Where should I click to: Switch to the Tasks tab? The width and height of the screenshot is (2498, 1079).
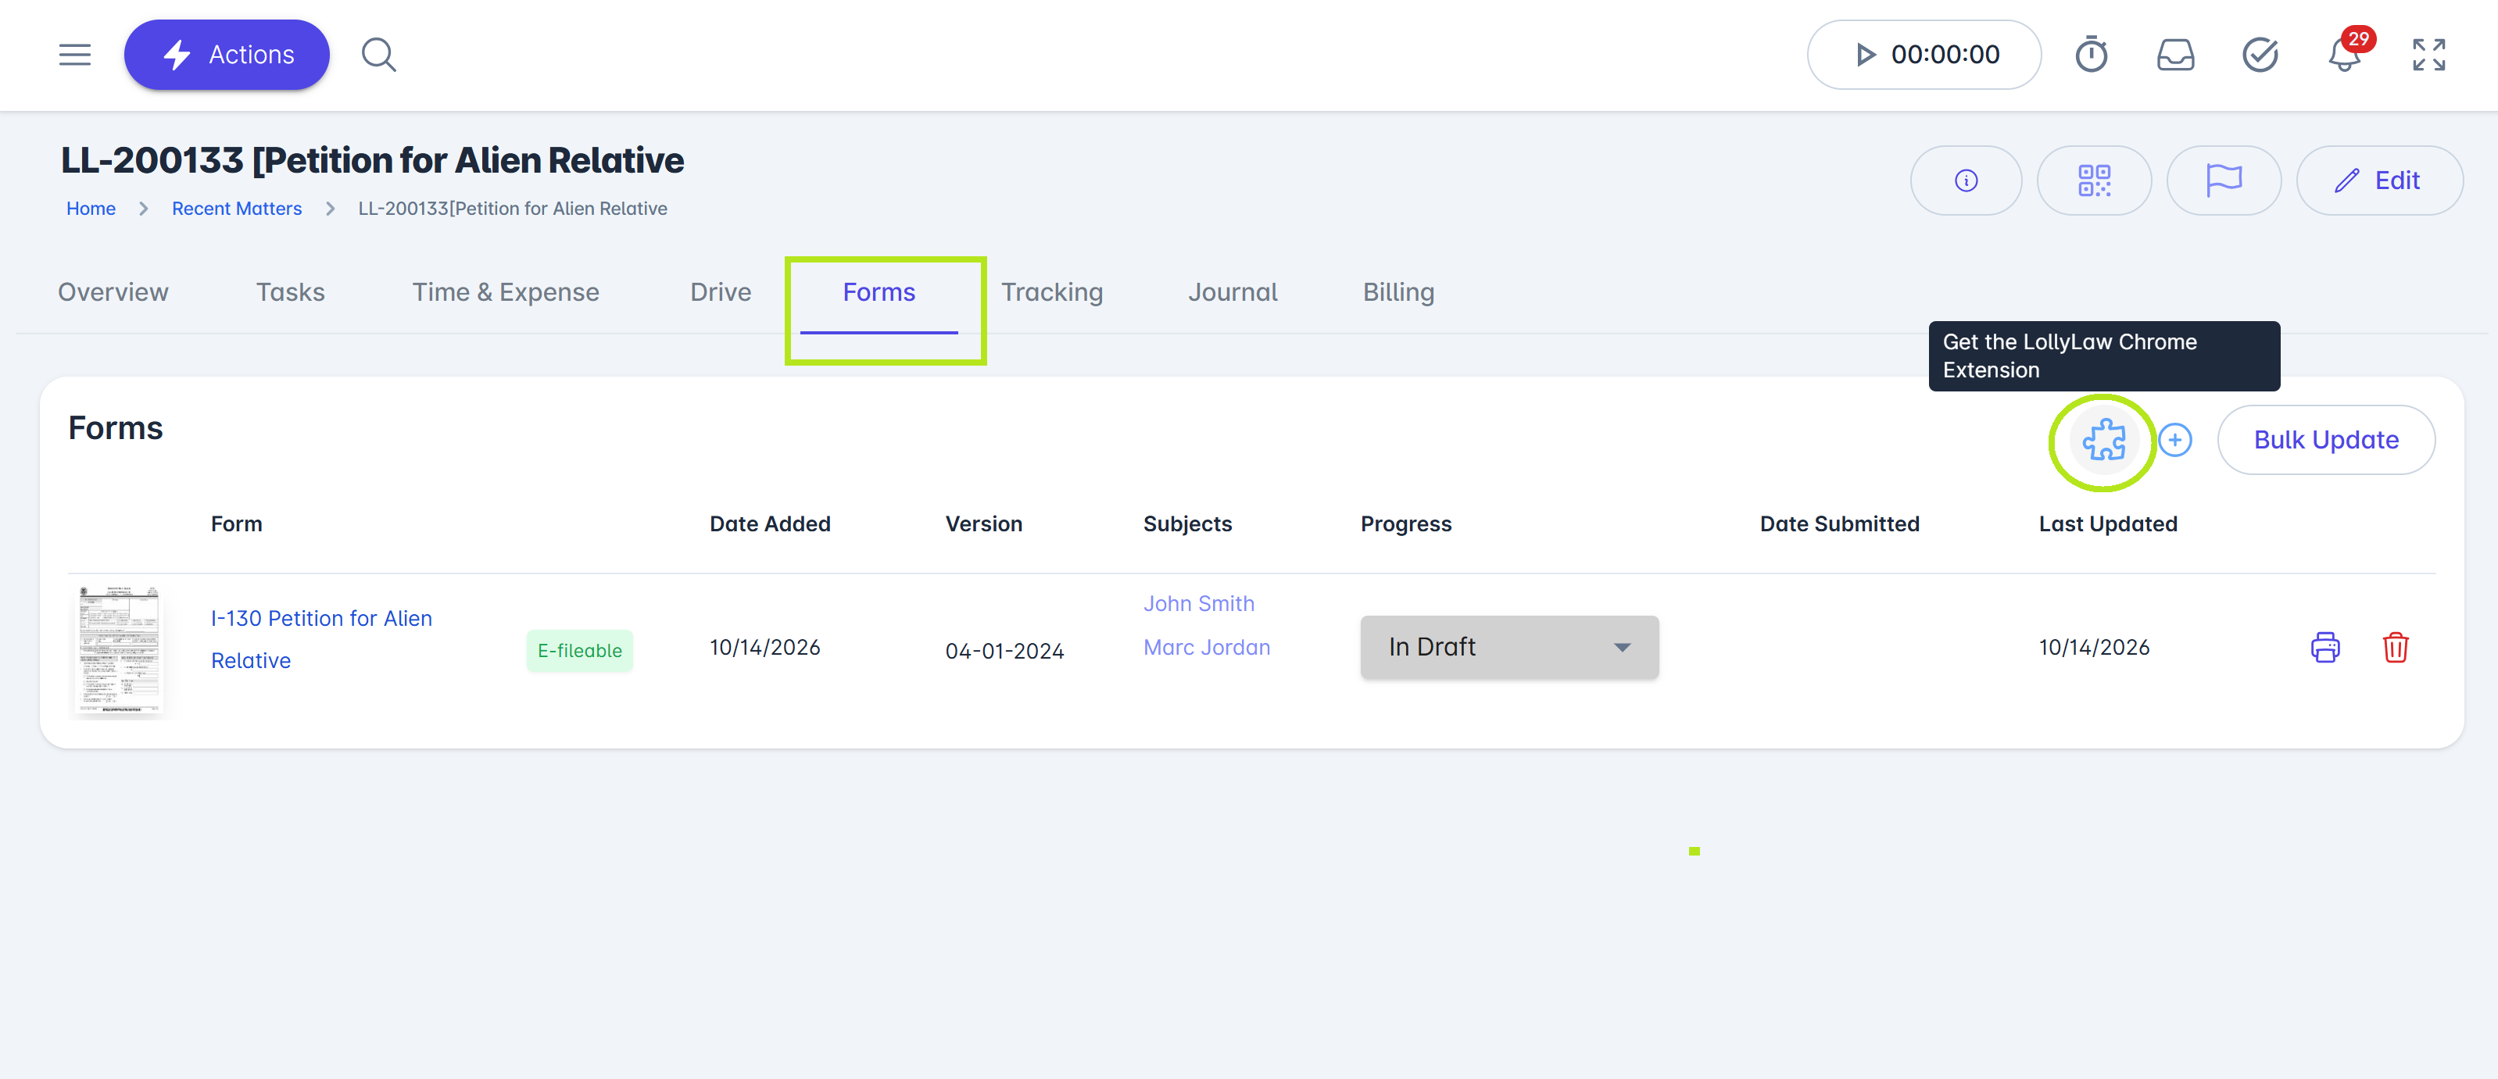(x=290, y=291)
